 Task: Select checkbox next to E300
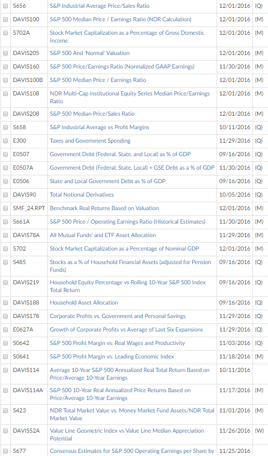click(x=5, y=141)
